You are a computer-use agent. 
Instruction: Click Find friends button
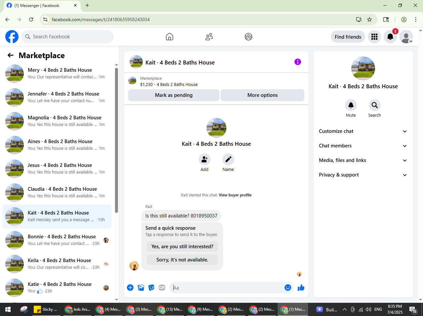[x=348, y=37]
